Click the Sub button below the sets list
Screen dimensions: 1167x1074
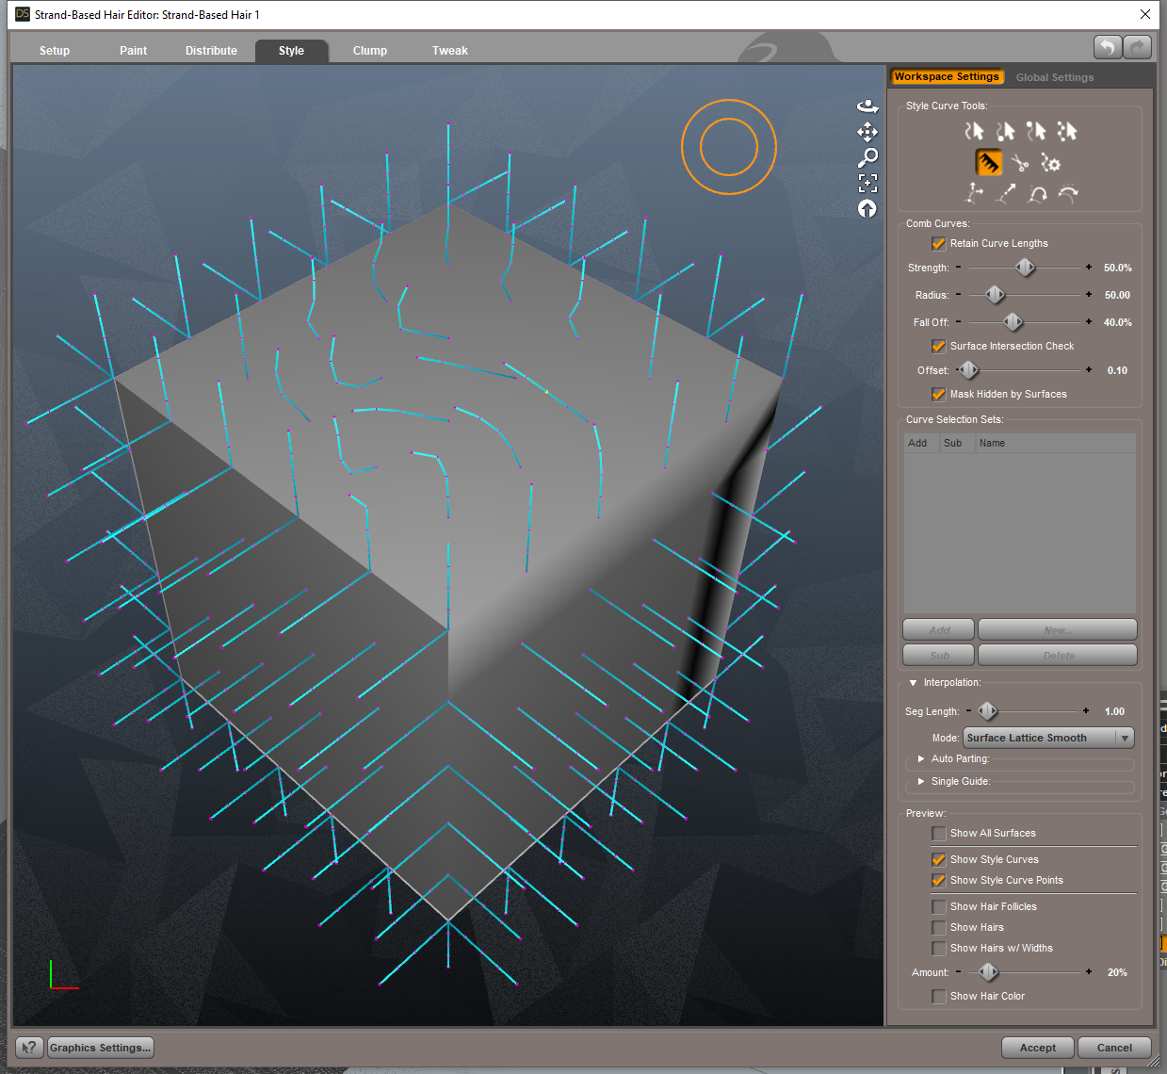point(939,655)
